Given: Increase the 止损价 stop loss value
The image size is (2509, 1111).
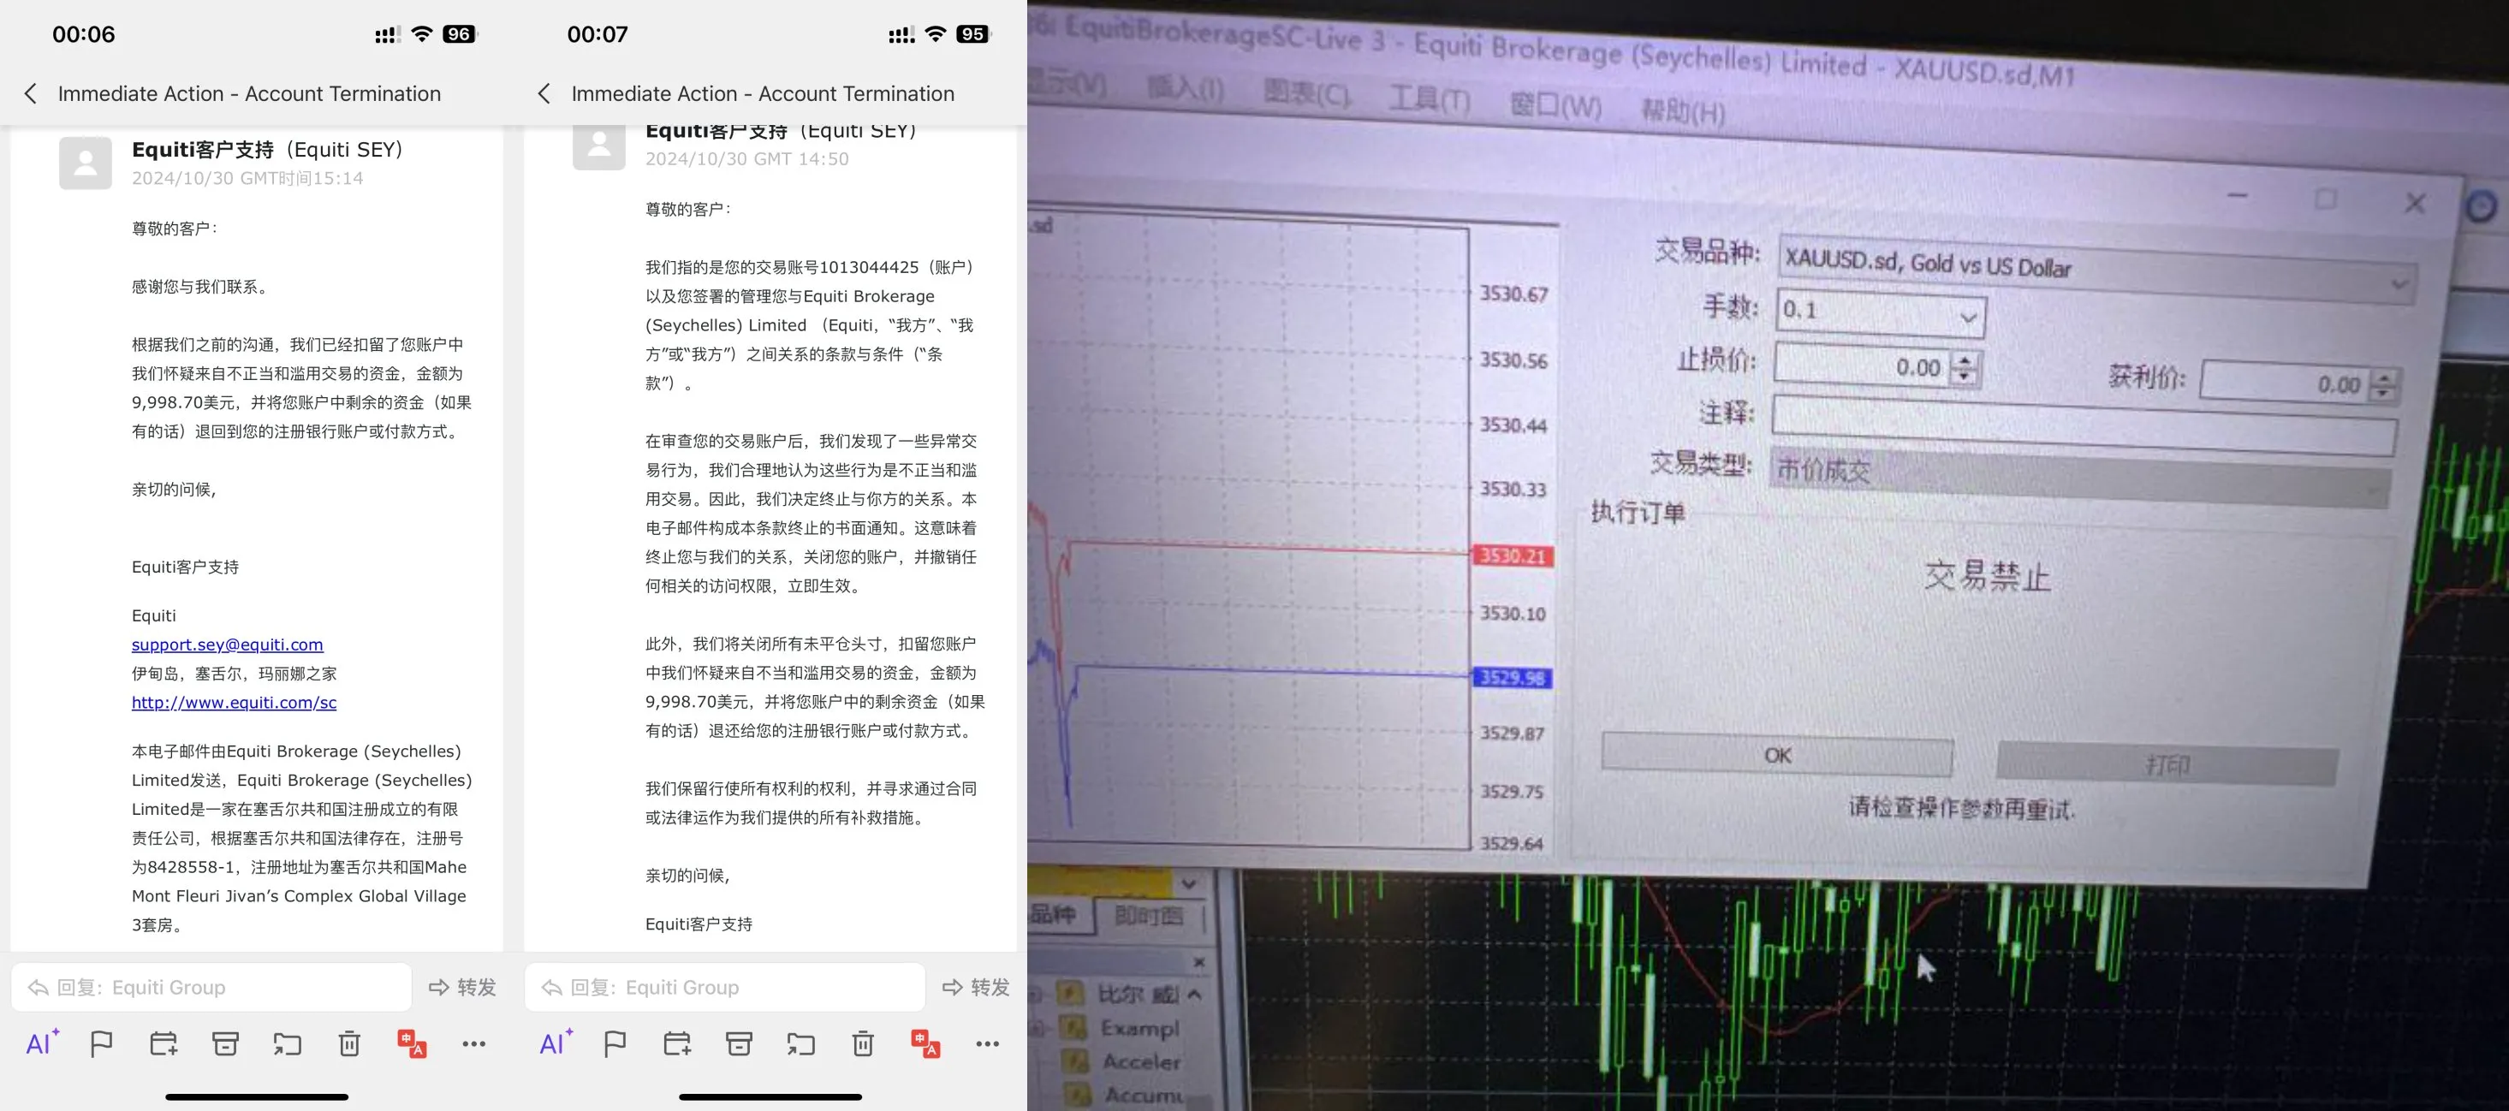Looking at the screenshot, I should (1965, 360).
